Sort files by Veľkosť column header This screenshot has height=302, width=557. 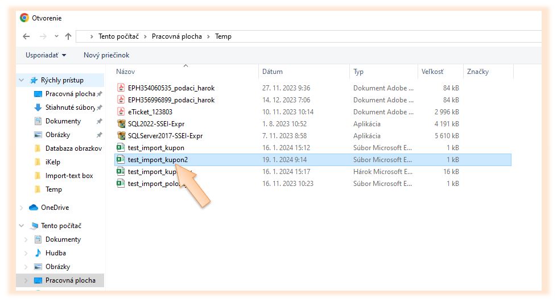[432, 72]
